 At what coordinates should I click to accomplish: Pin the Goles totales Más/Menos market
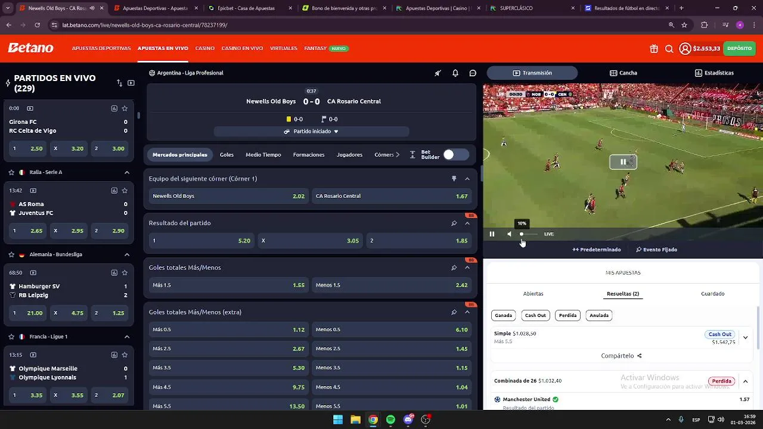(454, 268)
